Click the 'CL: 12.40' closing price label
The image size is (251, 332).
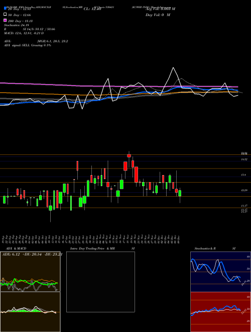[92, 9]
